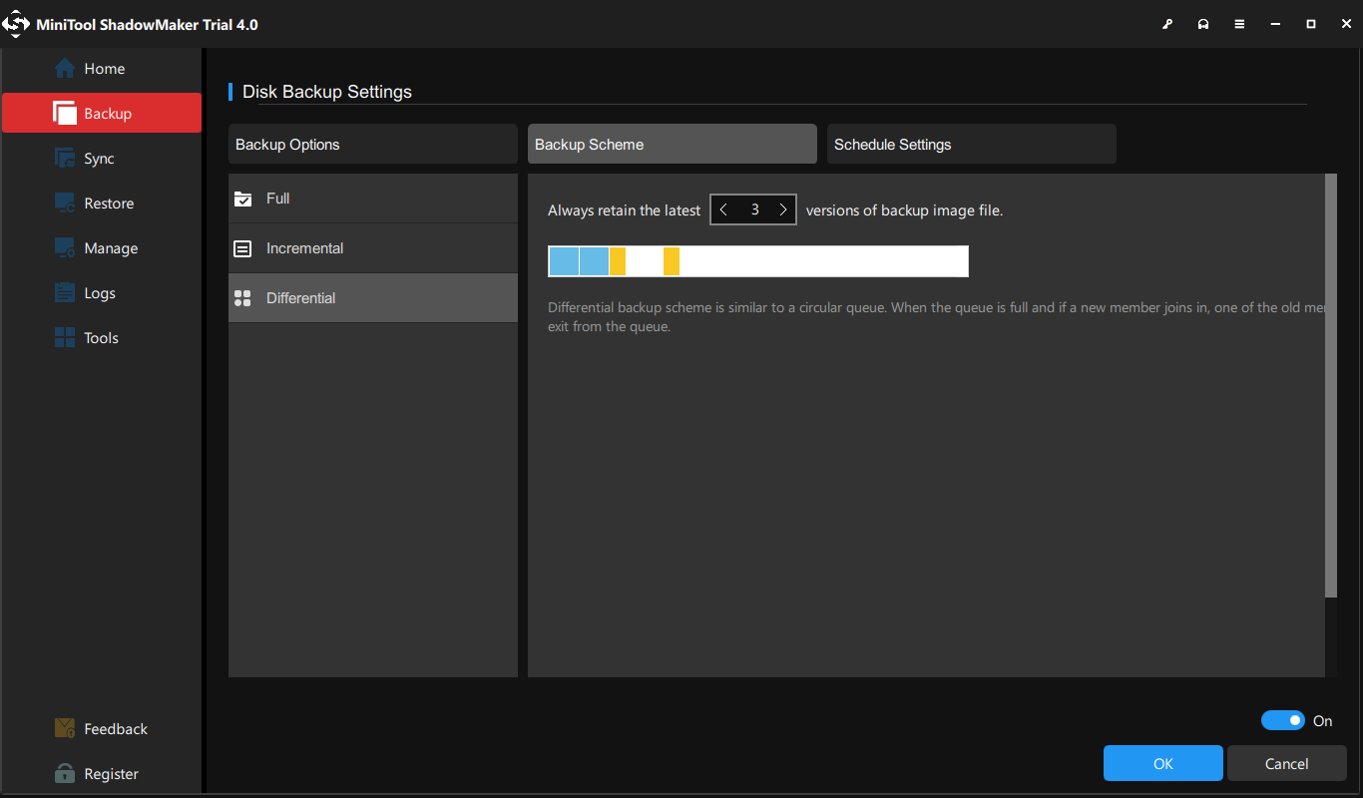Image resolution: width=1363 pixels, height=798 pixels.
Task: Decrease retained versions with left arrow
Action: pos(723,209)
